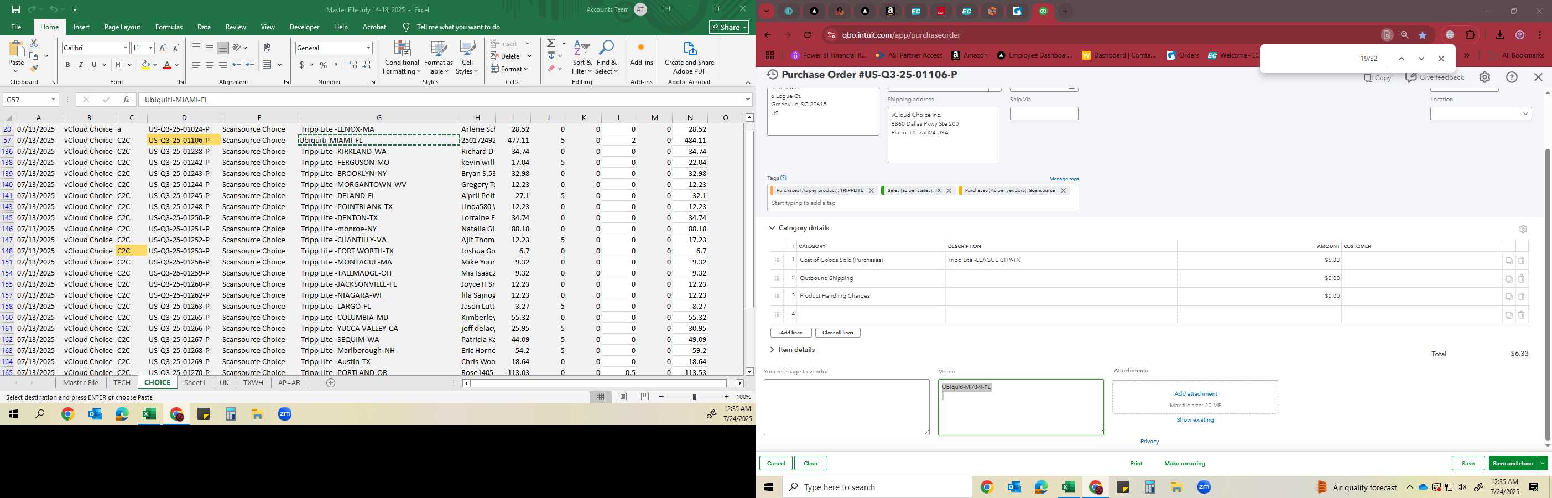This screenshot has width=1552, height=498.
Task: Click Format Painter brush icon
Action: pyautogui.click(x=34, y=68)
